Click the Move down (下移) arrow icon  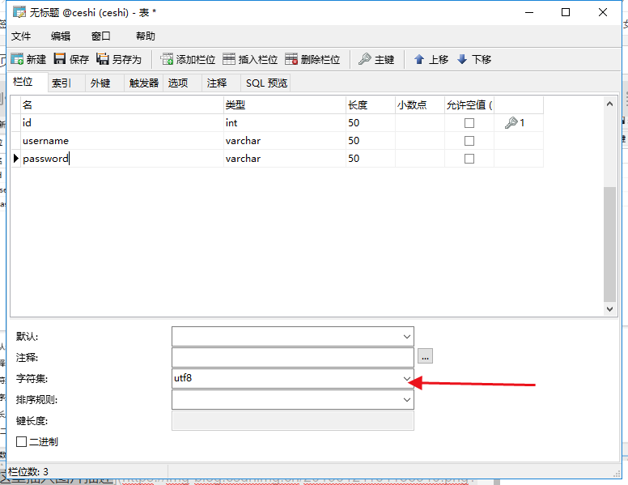[x=462, y=59]
